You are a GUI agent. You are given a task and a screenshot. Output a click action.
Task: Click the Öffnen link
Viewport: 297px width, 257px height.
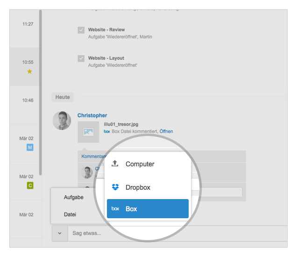coord(166,132)
